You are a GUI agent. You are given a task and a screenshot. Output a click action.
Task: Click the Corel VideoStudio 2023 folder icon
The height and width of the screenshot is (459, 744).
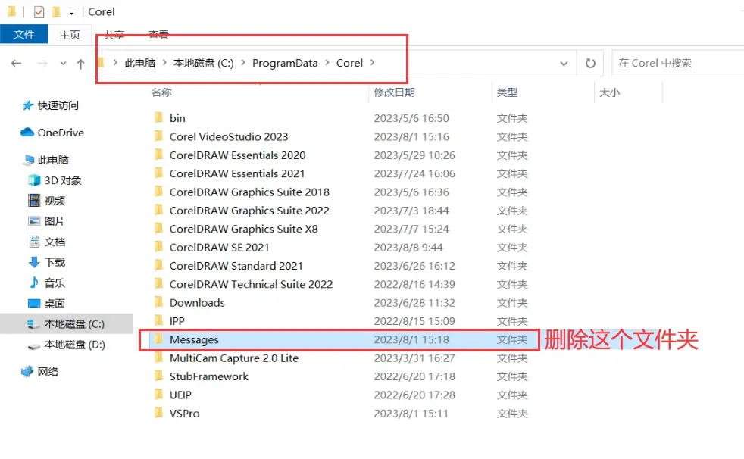pos(158,136)
